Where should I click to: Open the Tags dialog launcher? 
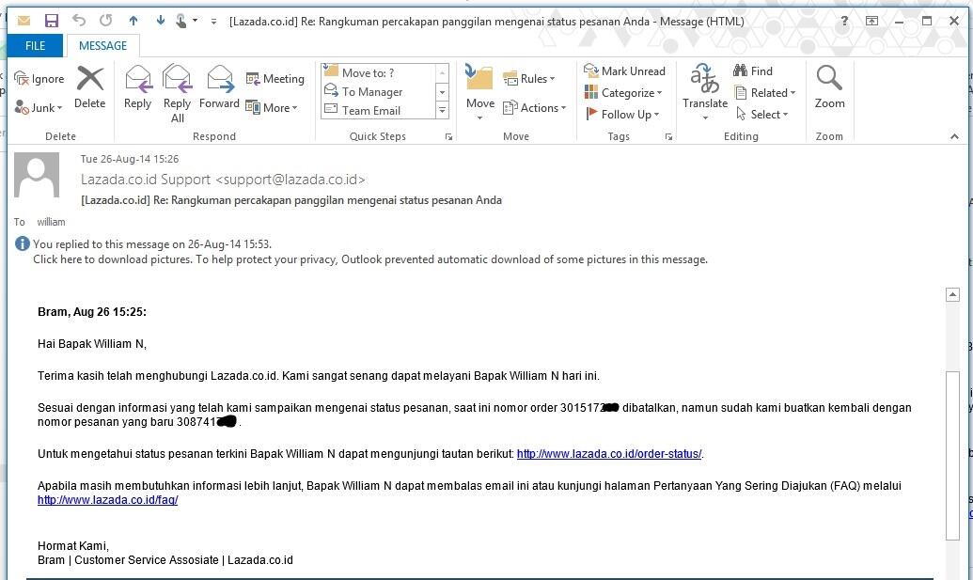[668, 137]
